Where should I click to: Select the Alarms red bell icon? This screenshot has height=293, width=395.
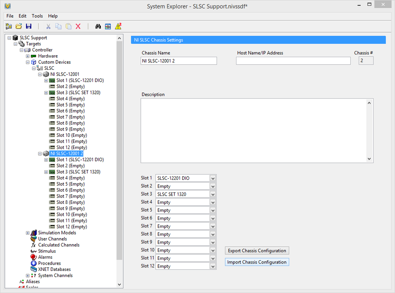point(34,257)
